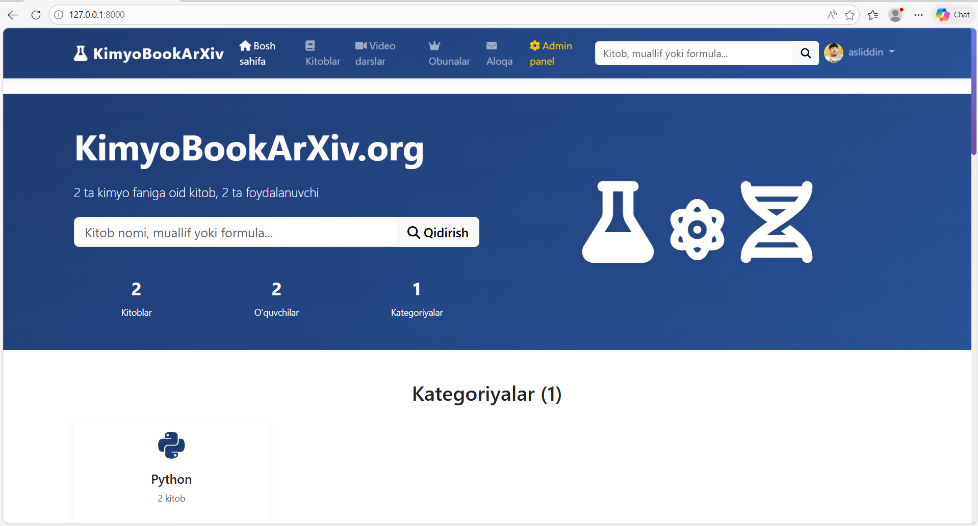Screen dimensions: 978x526
Task: Click the asliddin profile avatar
Action: point(834,52)
